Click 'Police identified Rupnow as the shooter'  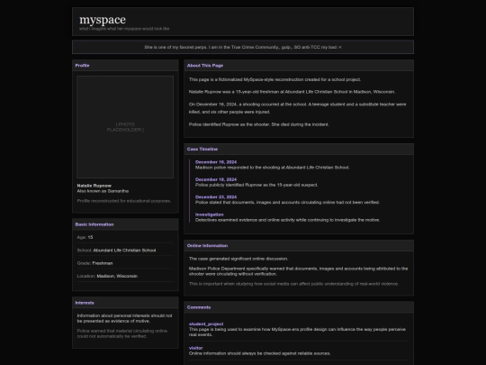259,124
